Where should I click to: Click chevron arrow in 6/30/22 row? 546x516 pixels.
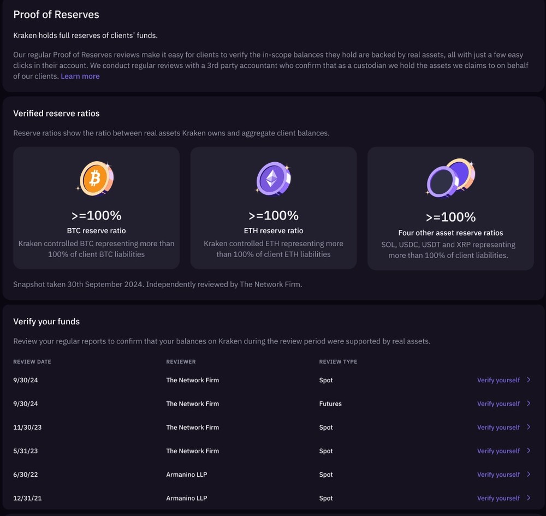[529, 474]
